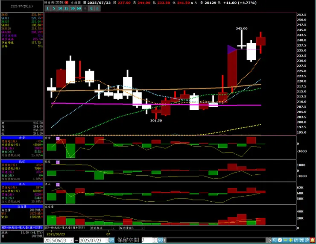Click the SMA240 legend row
This screenshot has height=244, width=316.
[x=22, y=32]
